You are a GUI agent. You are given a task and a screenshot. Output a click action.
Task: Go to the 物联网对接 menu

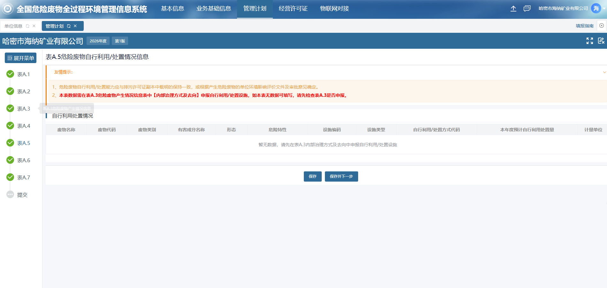334,9
